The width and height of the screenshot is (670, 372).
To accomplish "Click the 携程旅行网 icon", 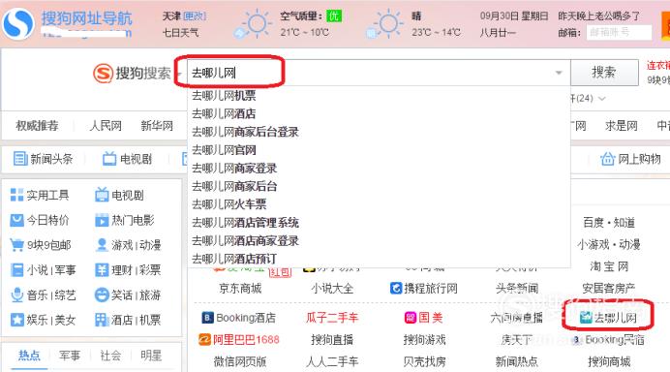I will [396, 288].
